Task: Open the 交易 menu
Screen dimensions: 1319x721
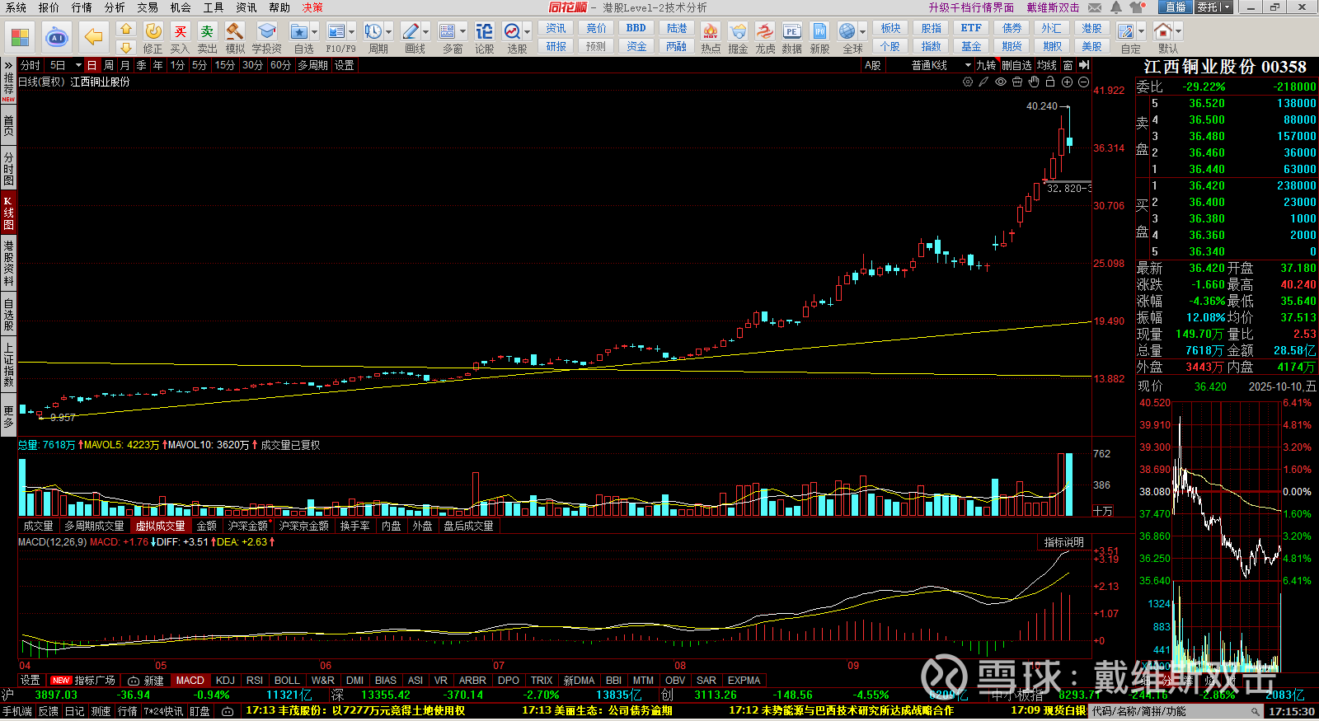Action: point(148,7)
